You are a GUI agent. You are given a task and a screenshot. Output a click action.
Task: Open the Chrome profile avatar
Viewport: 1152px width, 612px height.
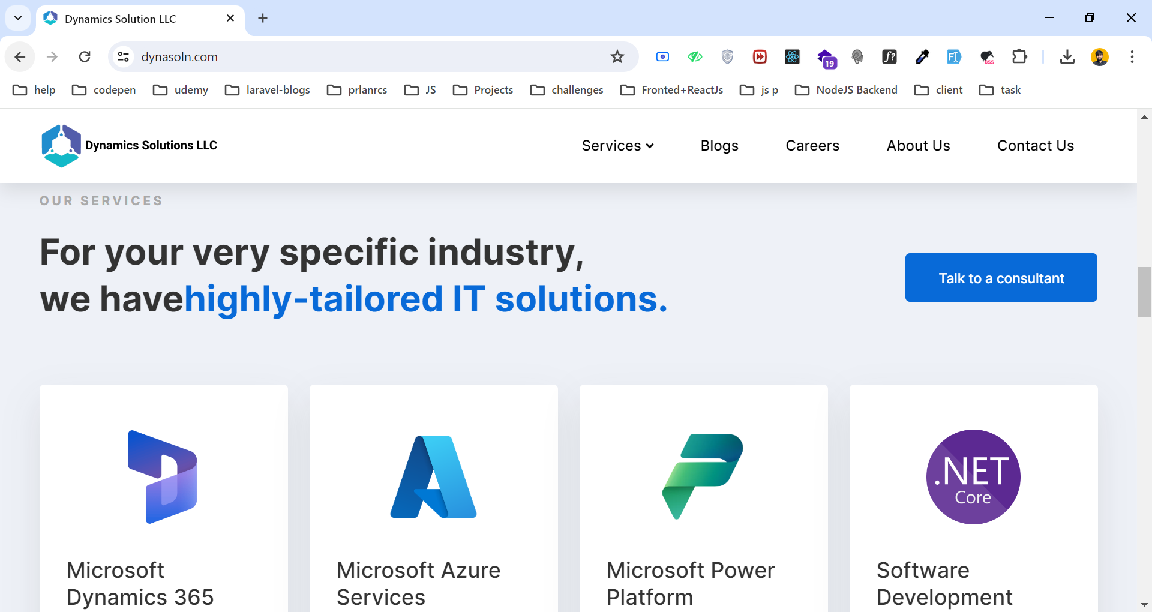1100,57
